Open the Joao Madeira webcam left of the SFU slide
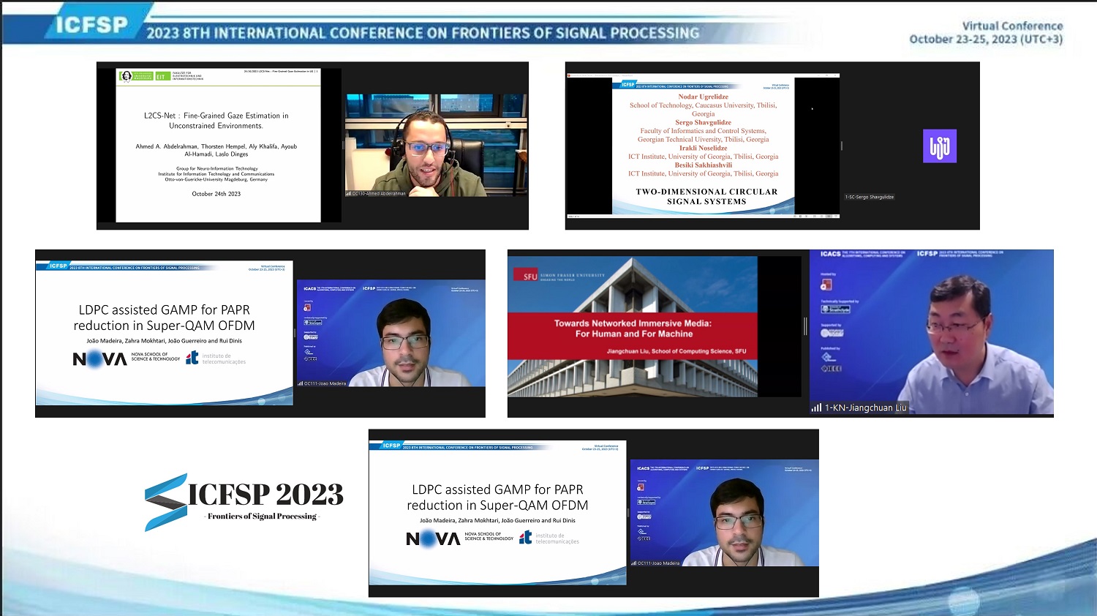Image resolution: width=1097 pixels, height=616 pixels. coord(391,333)
